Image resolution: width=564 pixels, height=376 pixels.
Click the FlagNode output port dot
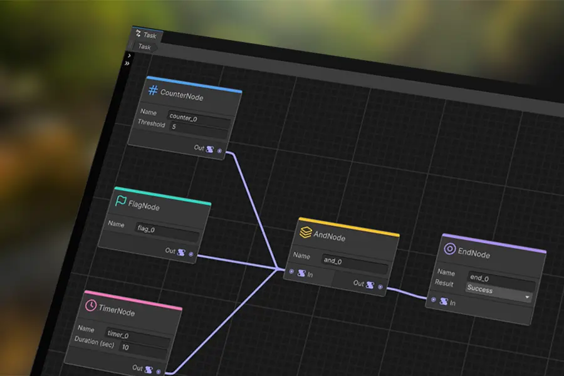click(191, 254)
